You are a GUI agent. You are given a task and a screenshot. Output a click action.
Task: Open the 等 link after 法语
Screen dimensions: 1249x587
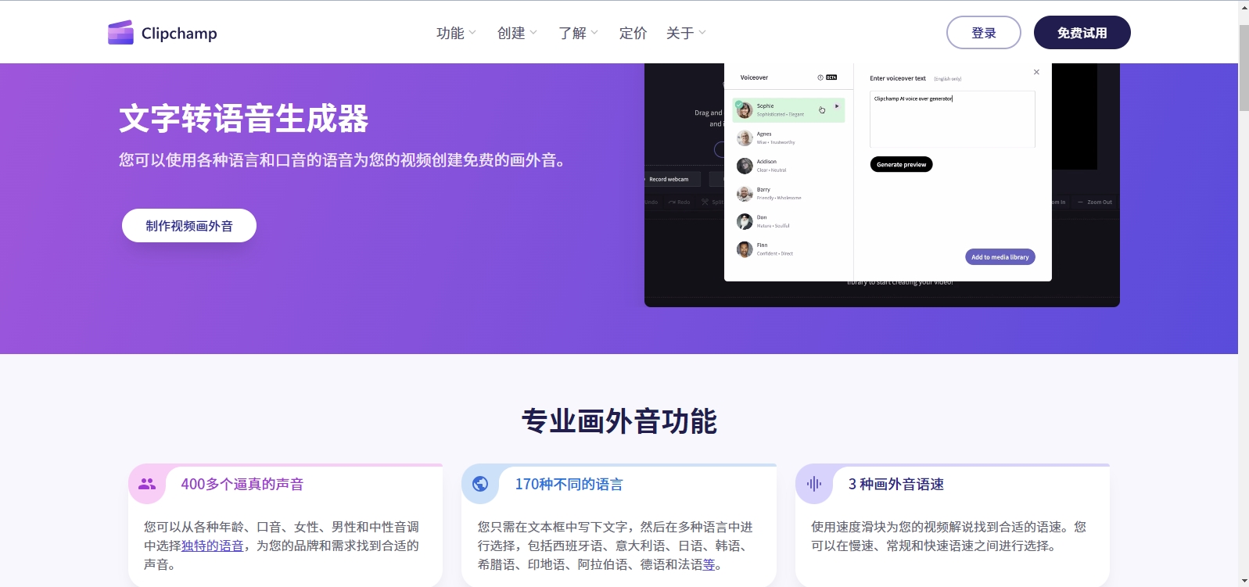[709, 564]
